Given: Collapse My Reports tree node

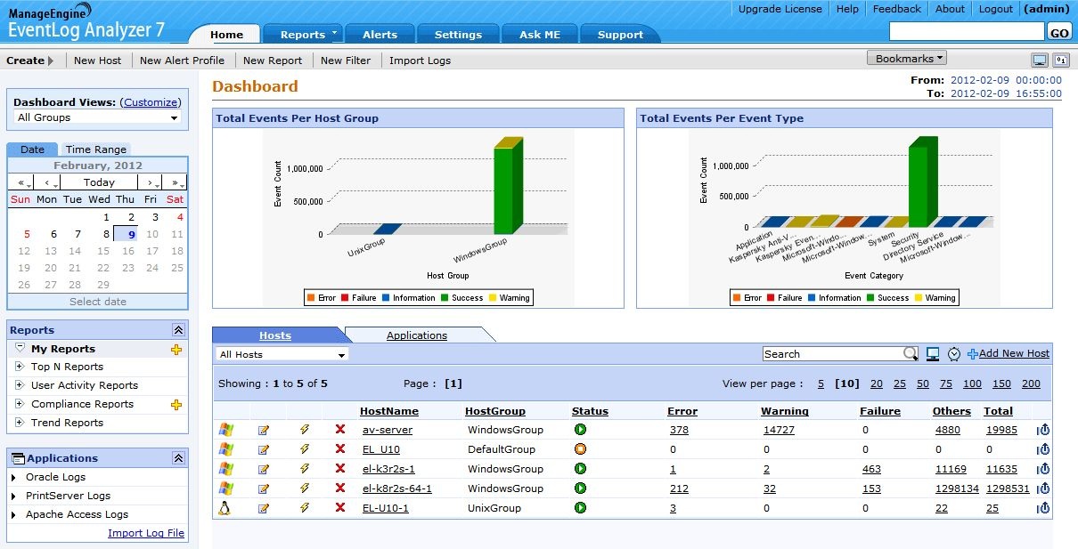Looking at the screenshot, I should (20, 349).
